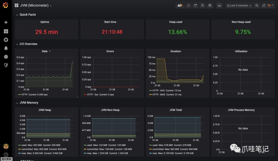Open the Server Admin shield icon
Image resolution: width=278 pixels, height=161 pixels.
click(x=6, y=65)
